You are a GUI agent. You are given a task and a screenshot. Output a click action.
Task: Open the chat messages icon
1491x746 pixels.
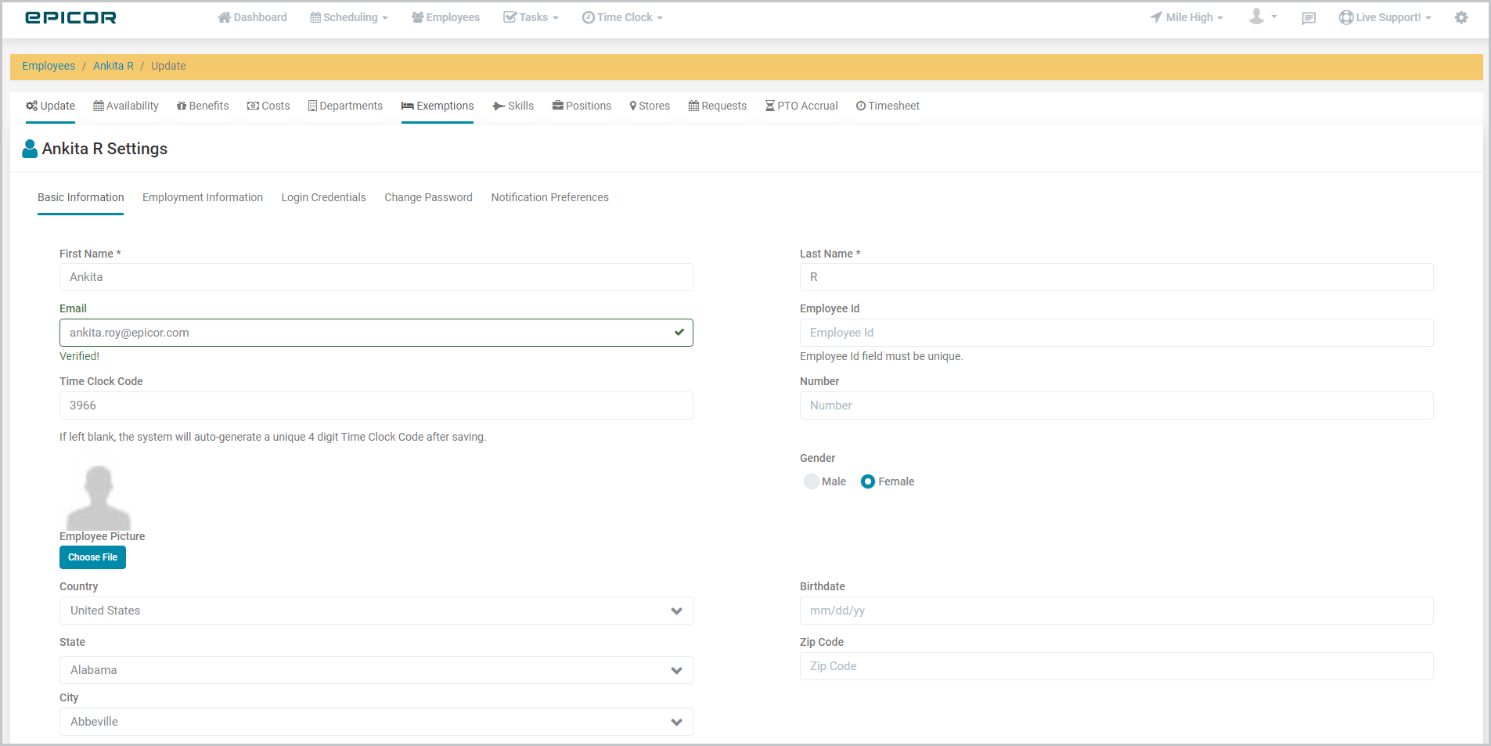[x=1309, y=18]
